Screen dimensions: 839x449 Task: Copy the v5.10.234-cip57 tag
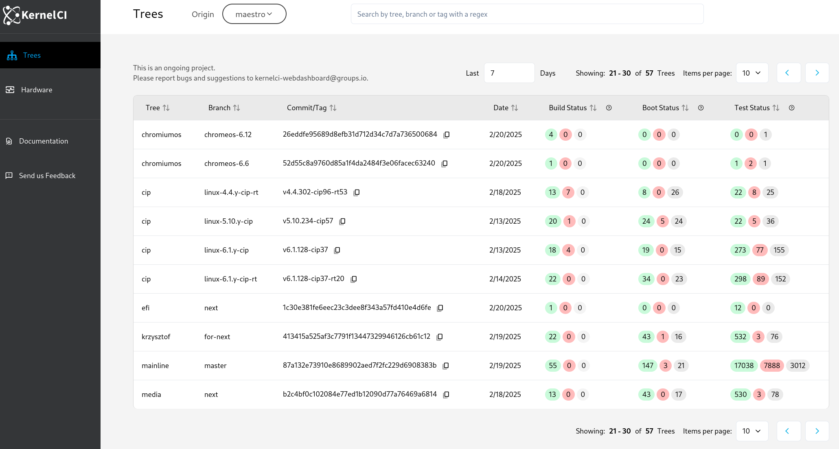pos(342,221)
